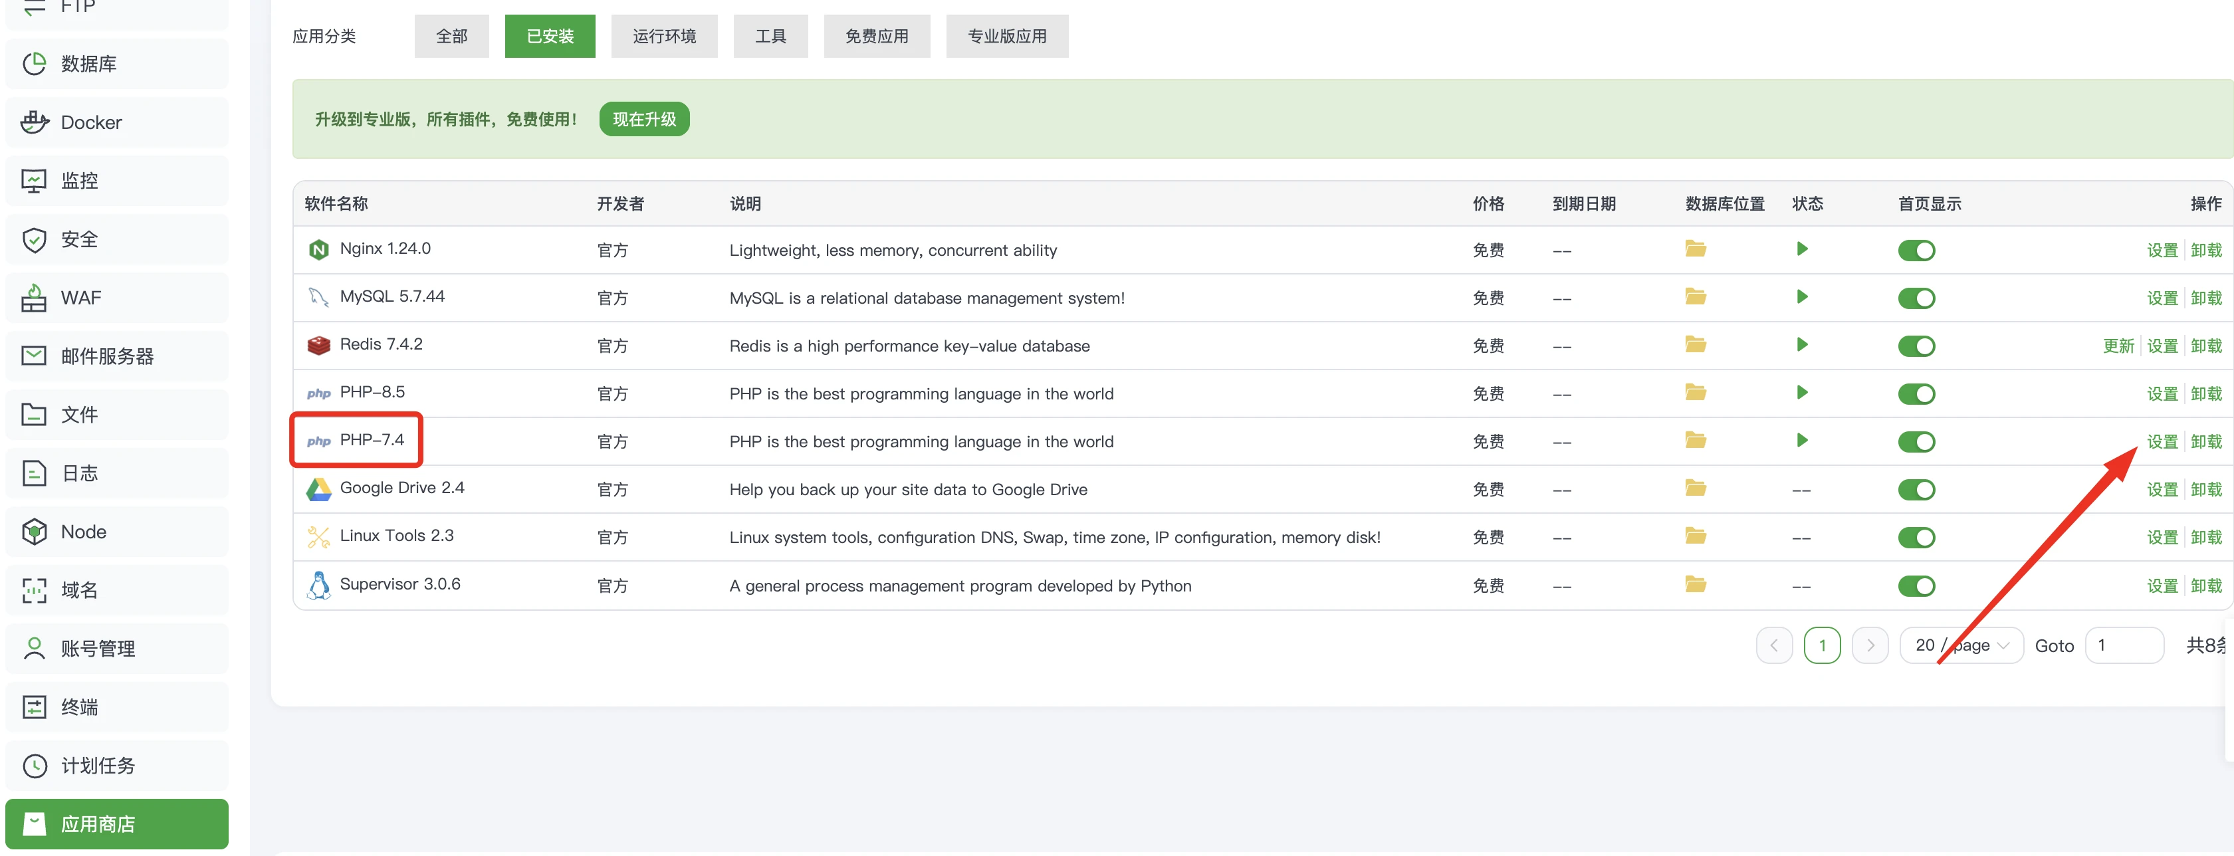Viewport: 2234px width, 856px height.
Task: Click the play status icon for MySQL
Action: (1801, 296)
